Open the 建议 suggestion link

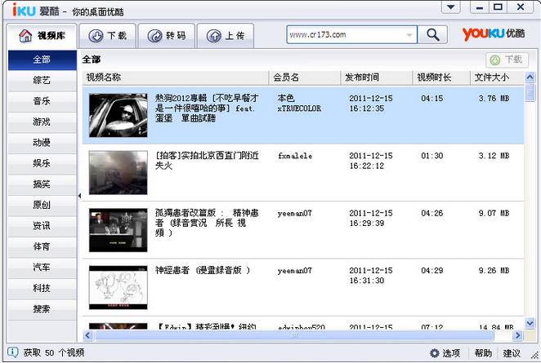coord(512,353)
